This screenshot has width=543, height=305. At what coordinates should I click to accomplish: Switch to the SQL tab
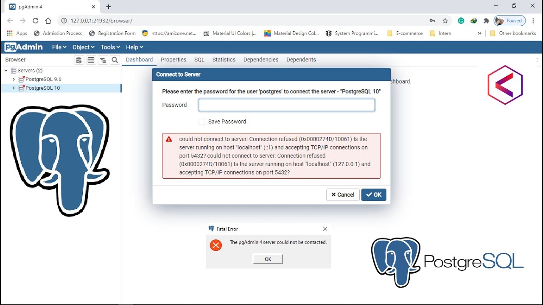point(199,60)
